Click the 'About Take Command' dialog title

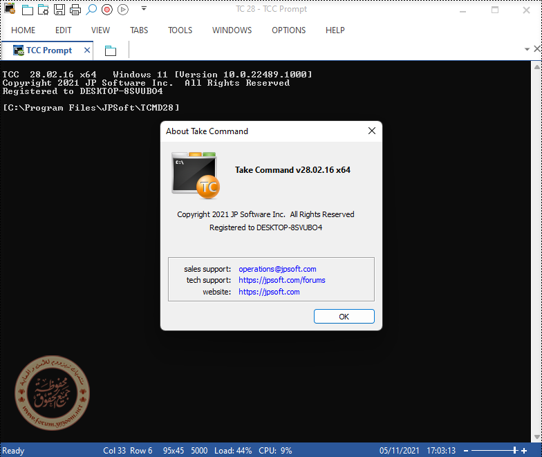(207, 131)
